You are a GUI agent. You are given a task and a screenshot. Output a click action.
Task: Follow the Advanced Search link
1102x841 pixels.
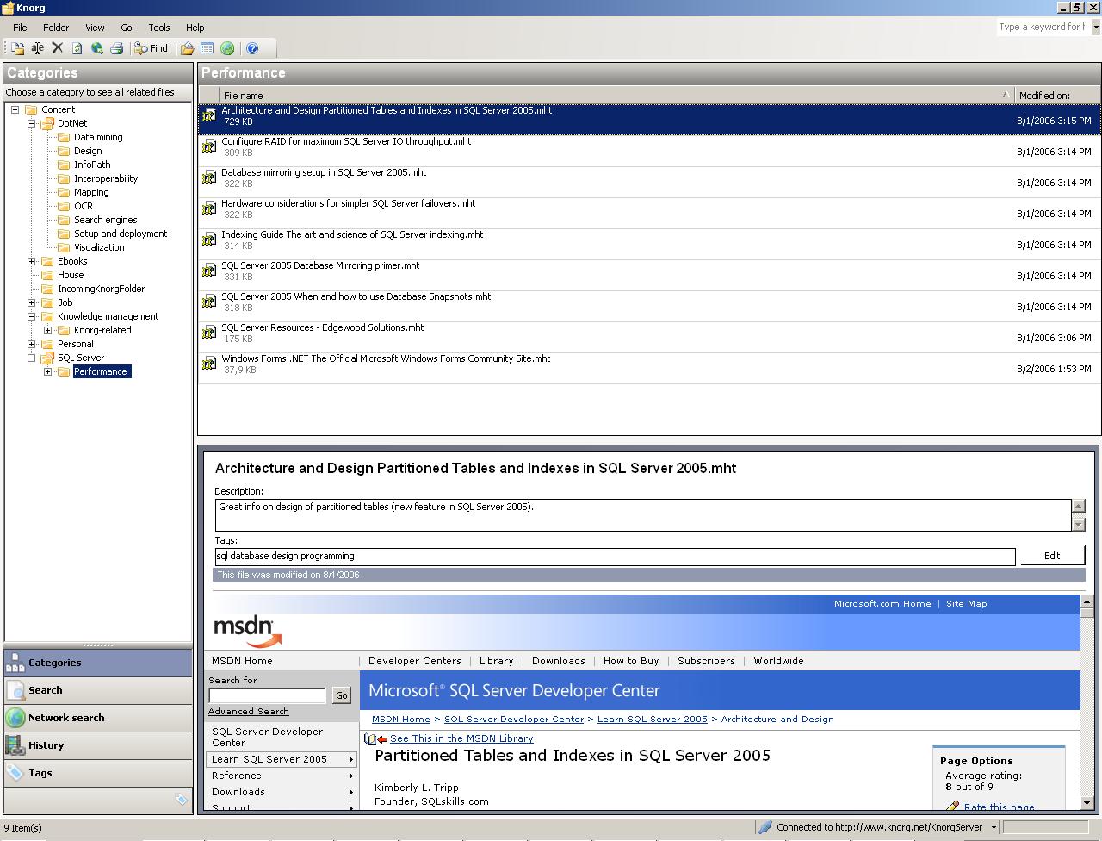[x=249, y=712]
